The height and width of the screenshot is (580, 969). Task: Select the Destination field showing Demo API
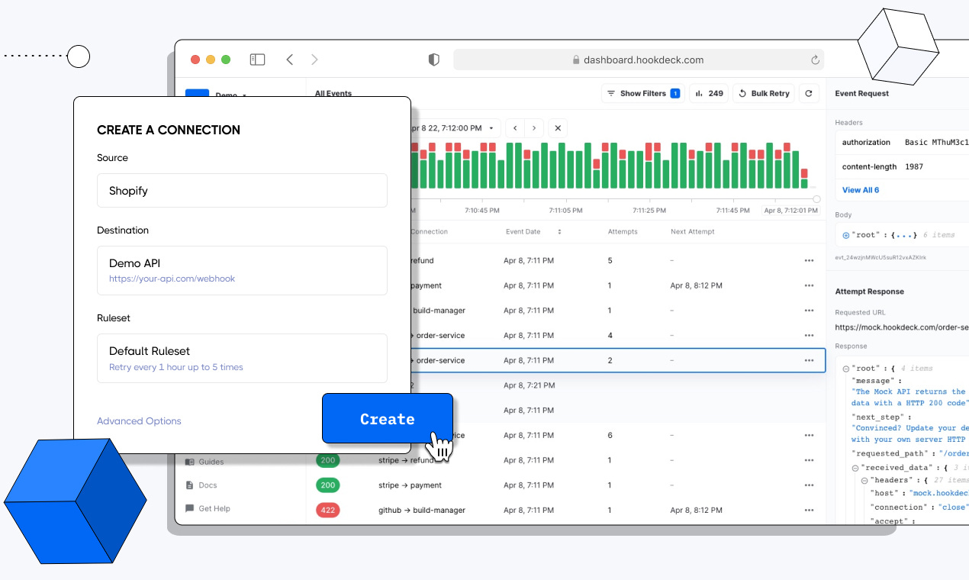click(x=242, y=270)
